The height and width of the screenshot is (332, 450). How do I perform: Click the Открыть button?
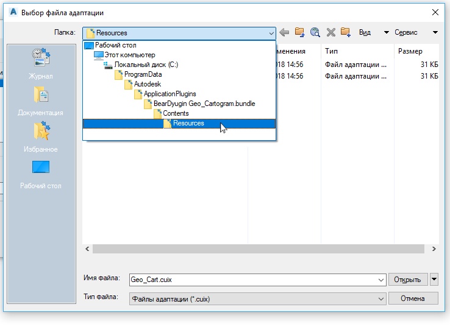pos(408,279)
